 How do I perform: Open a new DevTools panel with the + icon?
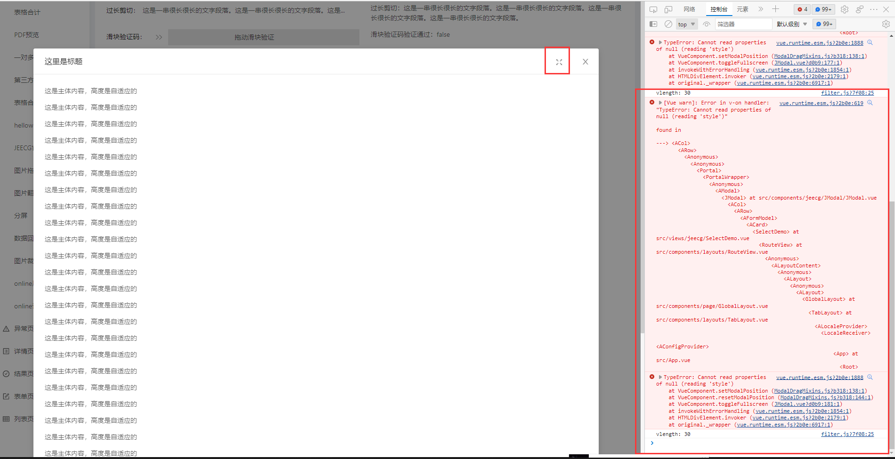[x=775, y=9]
